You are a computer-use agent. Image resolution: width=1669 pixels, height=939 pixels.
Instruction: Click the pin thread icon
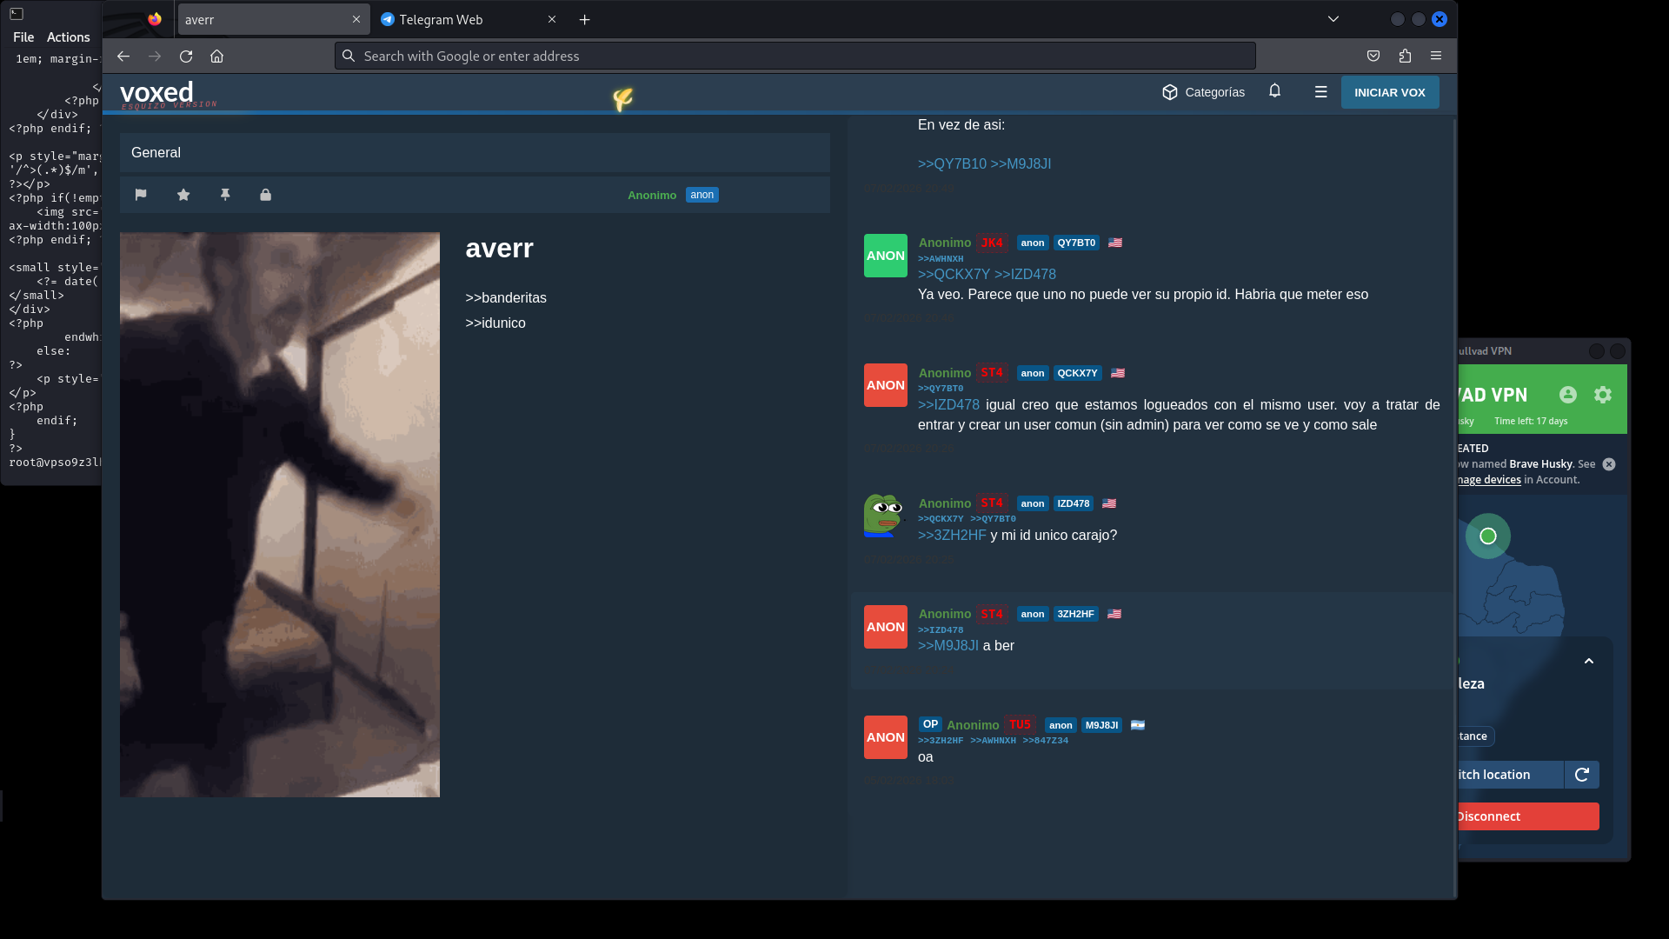(225, 195)
